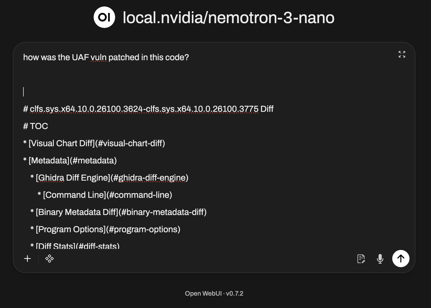
Task: Click the misspelled word 'vuln'
Action: click(98, 58)
